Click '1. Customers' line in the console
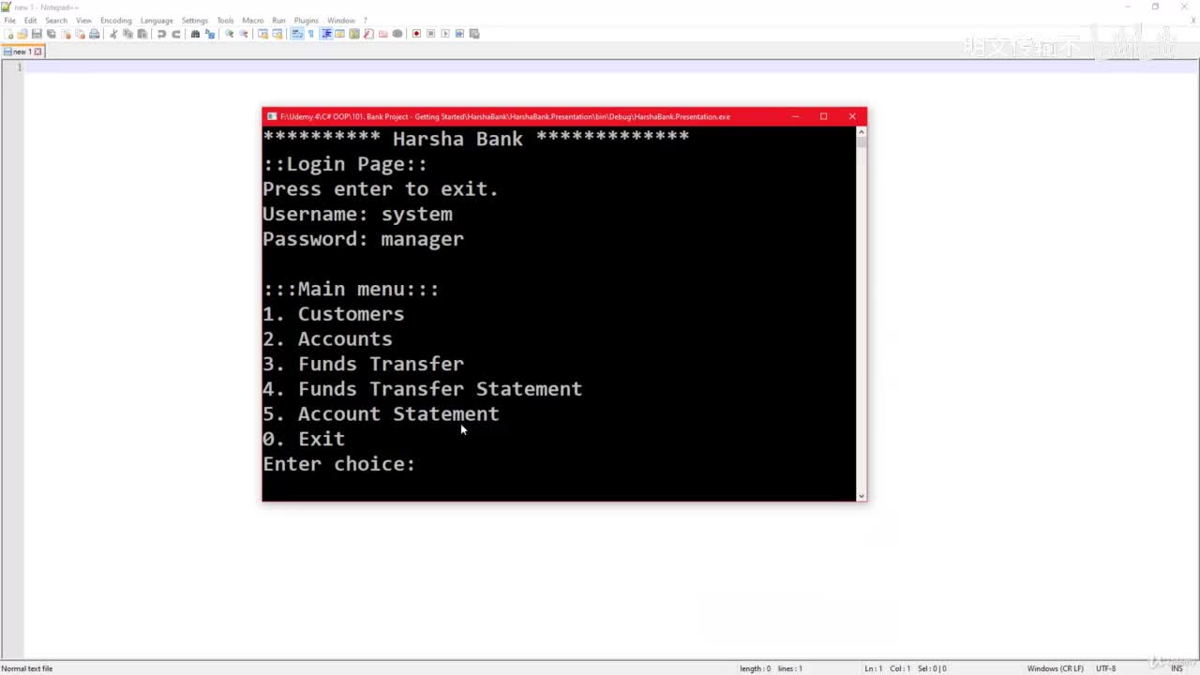The height and width of the screenshot is (675, 1200). click(333, 314)
